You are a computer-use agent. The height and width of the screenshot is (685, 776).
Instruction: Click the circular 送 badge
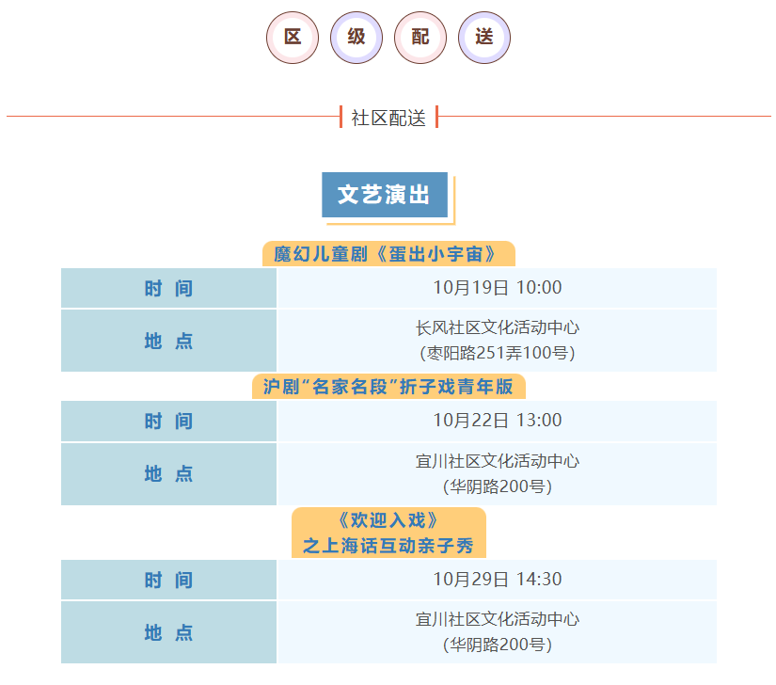click(x=484, y=38)
